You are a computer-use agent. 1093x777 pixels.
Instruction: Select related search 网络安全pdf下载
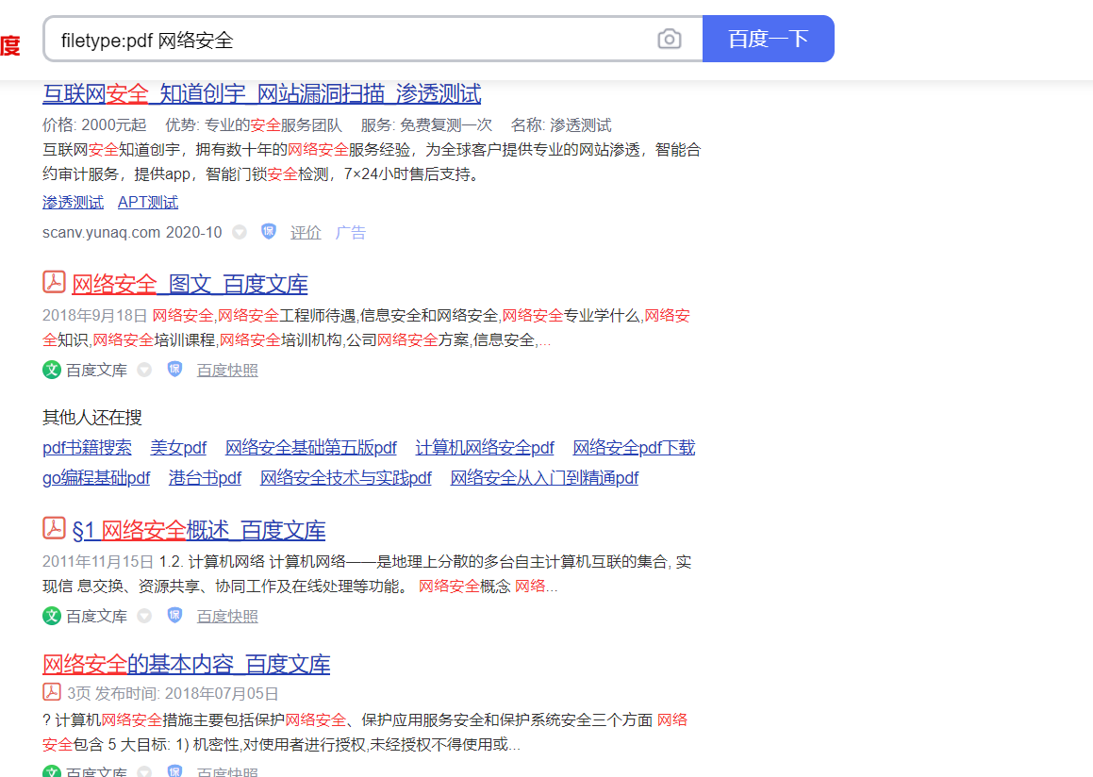tap(634, 447)
